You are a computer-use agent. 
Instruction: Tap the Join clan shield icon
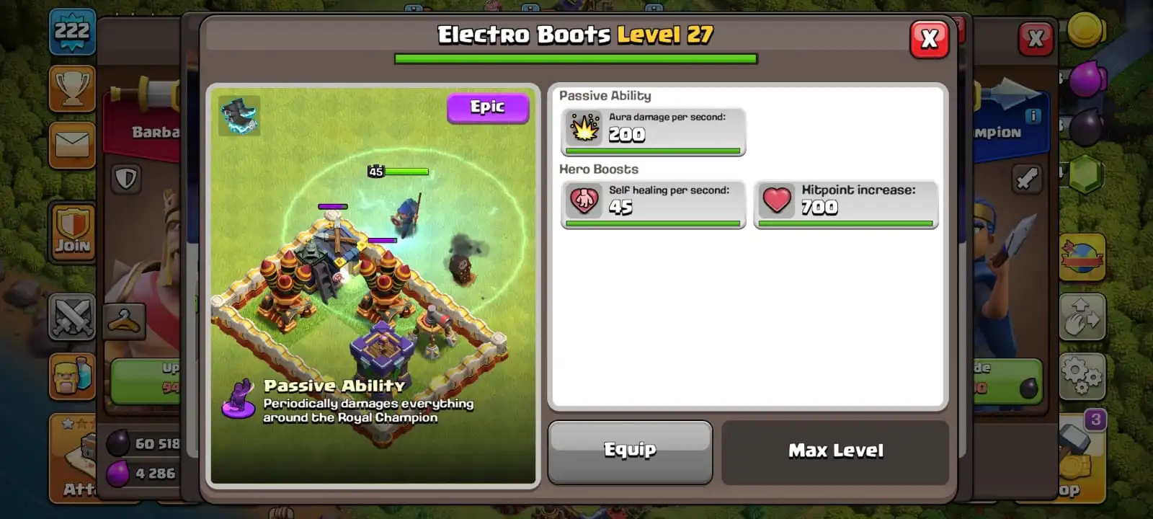tap(73, 232)
